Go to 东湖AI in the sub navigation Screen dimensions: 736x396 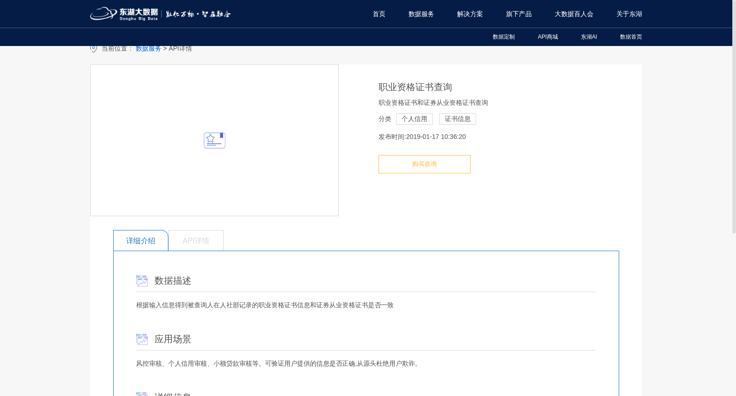[589, 37]
